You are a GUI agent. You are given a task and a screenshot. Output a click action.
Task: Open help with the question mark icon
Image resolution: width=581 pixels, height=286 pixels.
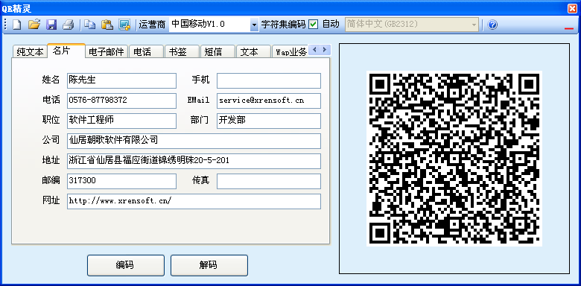coord(492,25)
